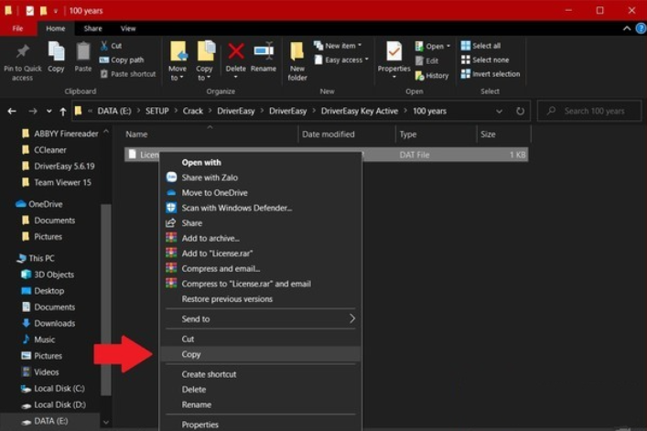Click Copy path in Clipboard group

point(122,59)
